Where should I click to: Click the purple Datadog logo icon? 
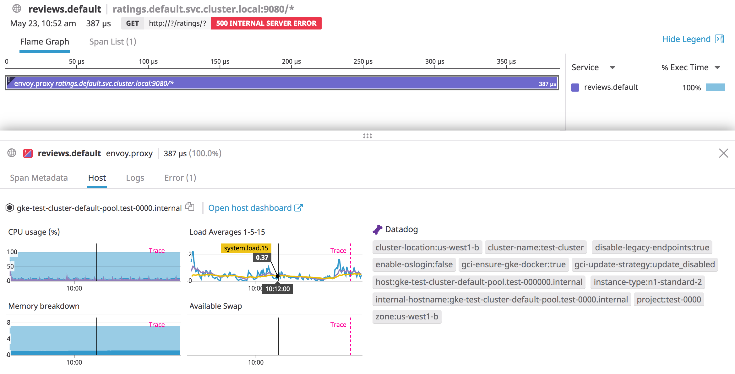(x=378, y=229)
